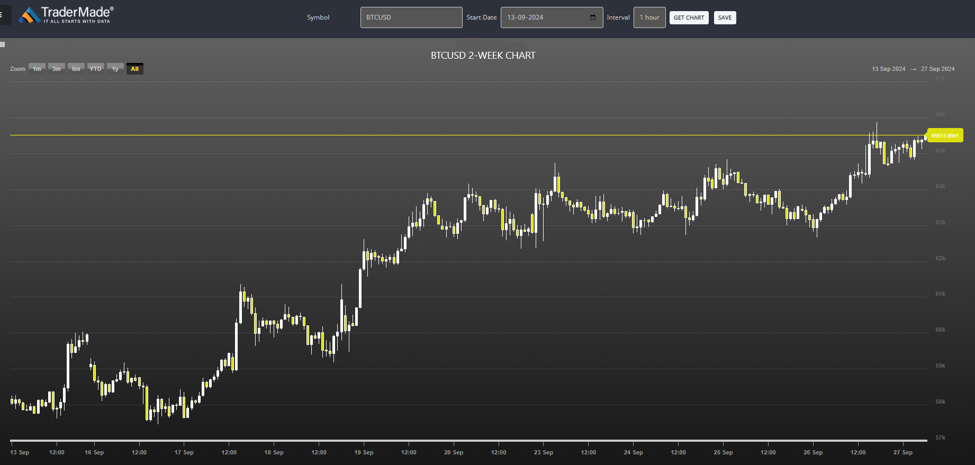The height and width of the screenshot is (465, 975).
Task: Click the 24 Sep axis label
Action: pos(633,452)
